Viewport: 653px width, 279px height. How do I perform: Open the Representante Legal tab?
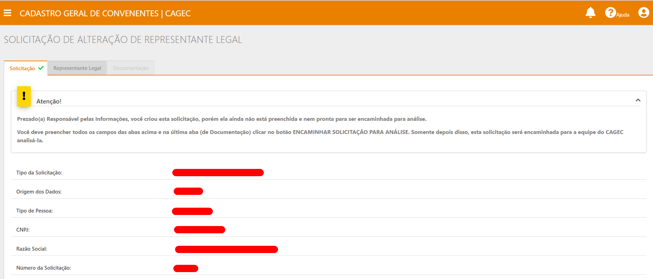(77, 68)
